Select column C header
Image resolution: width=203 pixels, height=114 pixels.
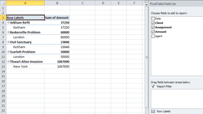[x=83, y=3]
